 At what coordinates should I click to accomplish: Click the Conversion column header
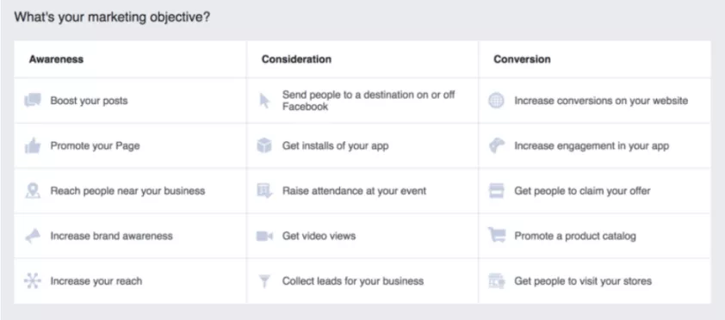click(522, 59)
